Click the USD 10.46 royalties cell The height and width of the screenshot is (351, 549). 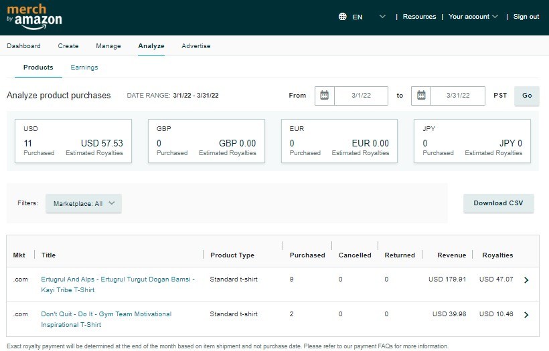[x=496, y=314]
